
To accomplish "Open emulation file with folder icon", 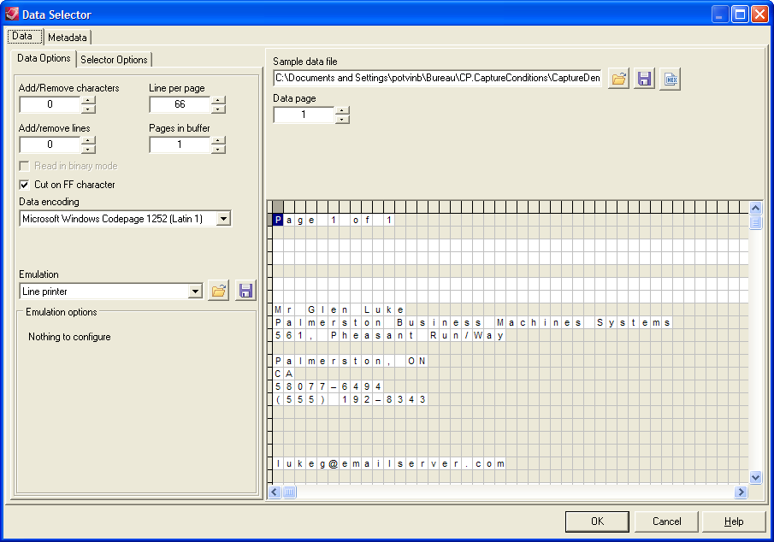I will (218, 291).
